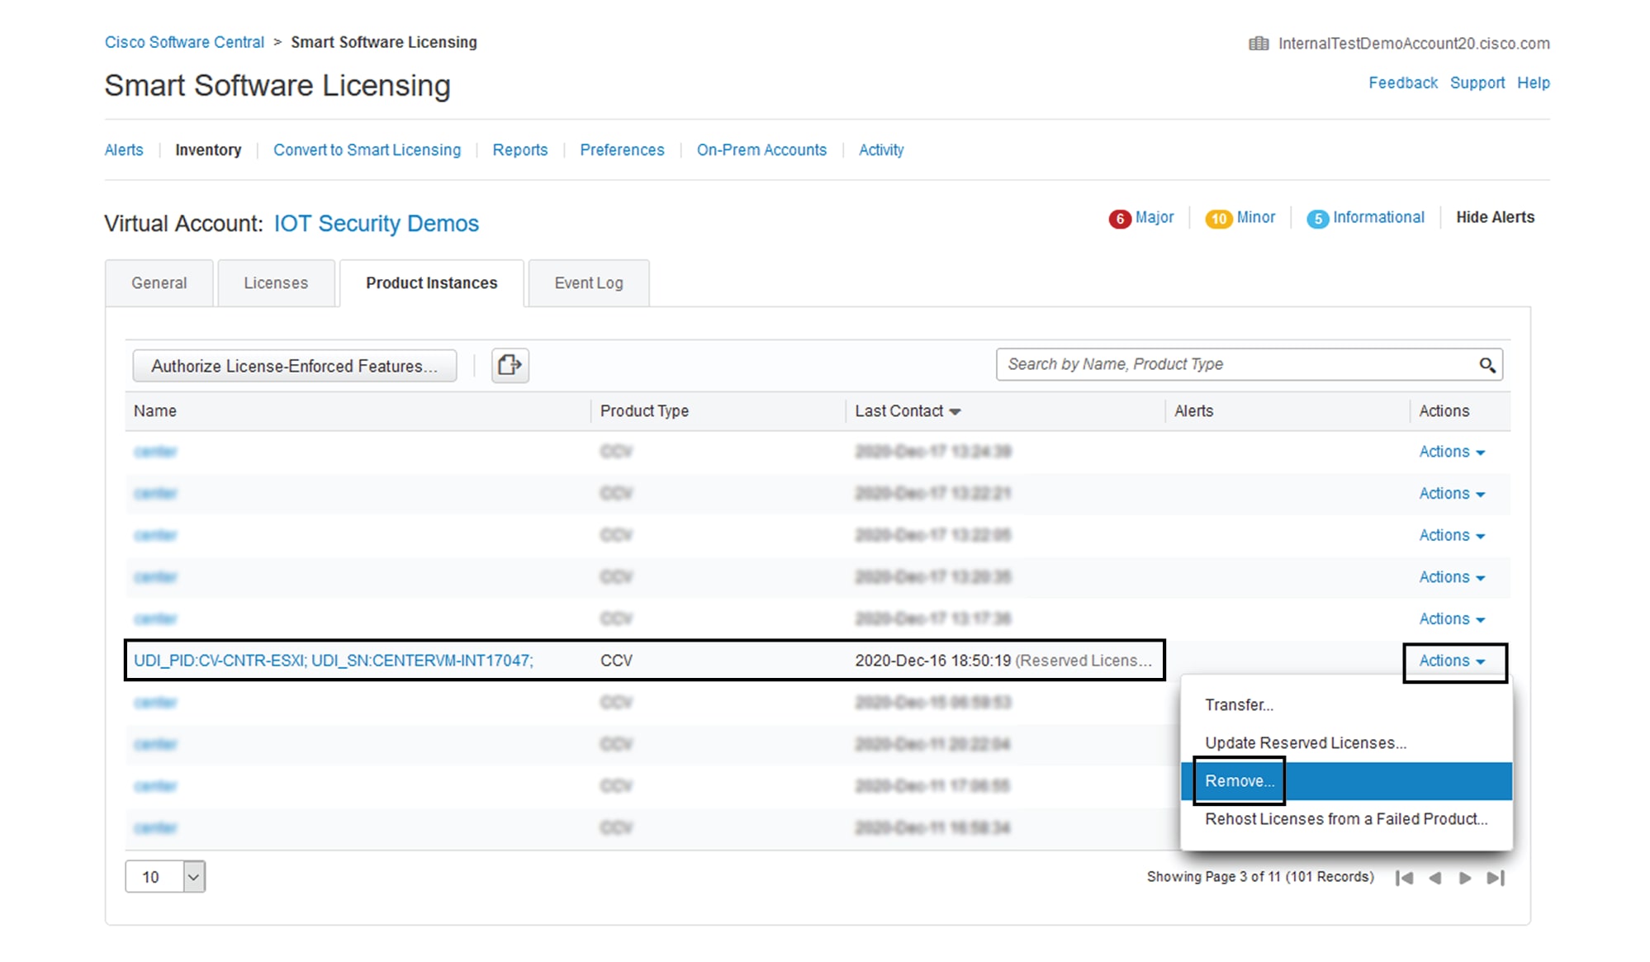Go to next page of records
This screenshot has height=962, width=1650.
(x=1465, y=878)
